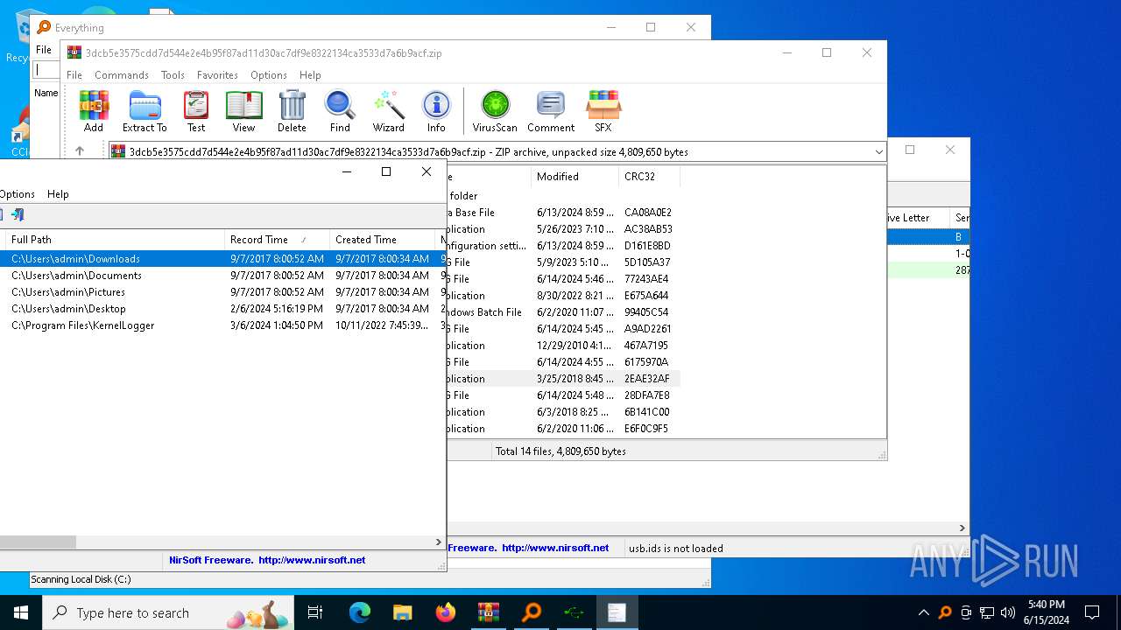This screenshot has height=630, width=1121.
Task: Open File Explorer from taskbar
Action: point(402,612)
